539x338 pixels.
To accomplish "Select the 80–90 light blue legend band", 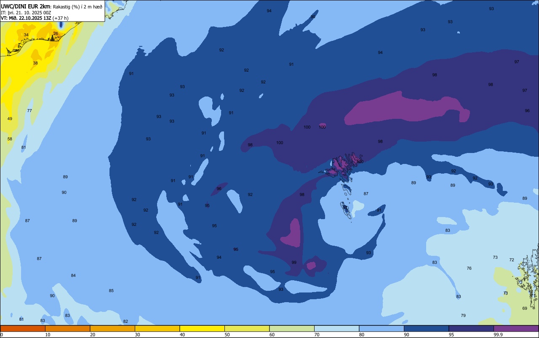I will coord(382,328).
